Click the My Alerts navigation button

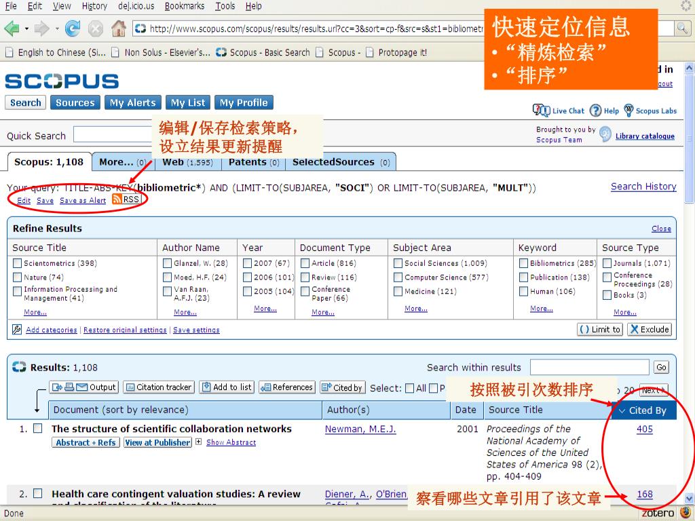(x=133, y=102)
